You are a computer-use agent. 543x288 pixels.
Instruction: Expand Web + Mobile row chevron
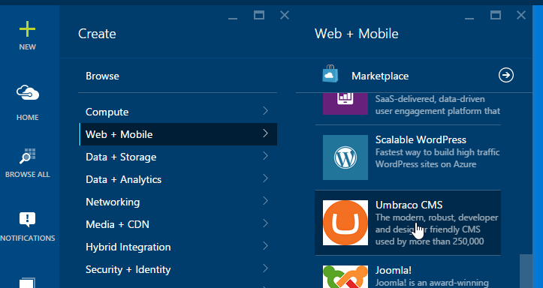pyautogui.click(x=265, y=133)
